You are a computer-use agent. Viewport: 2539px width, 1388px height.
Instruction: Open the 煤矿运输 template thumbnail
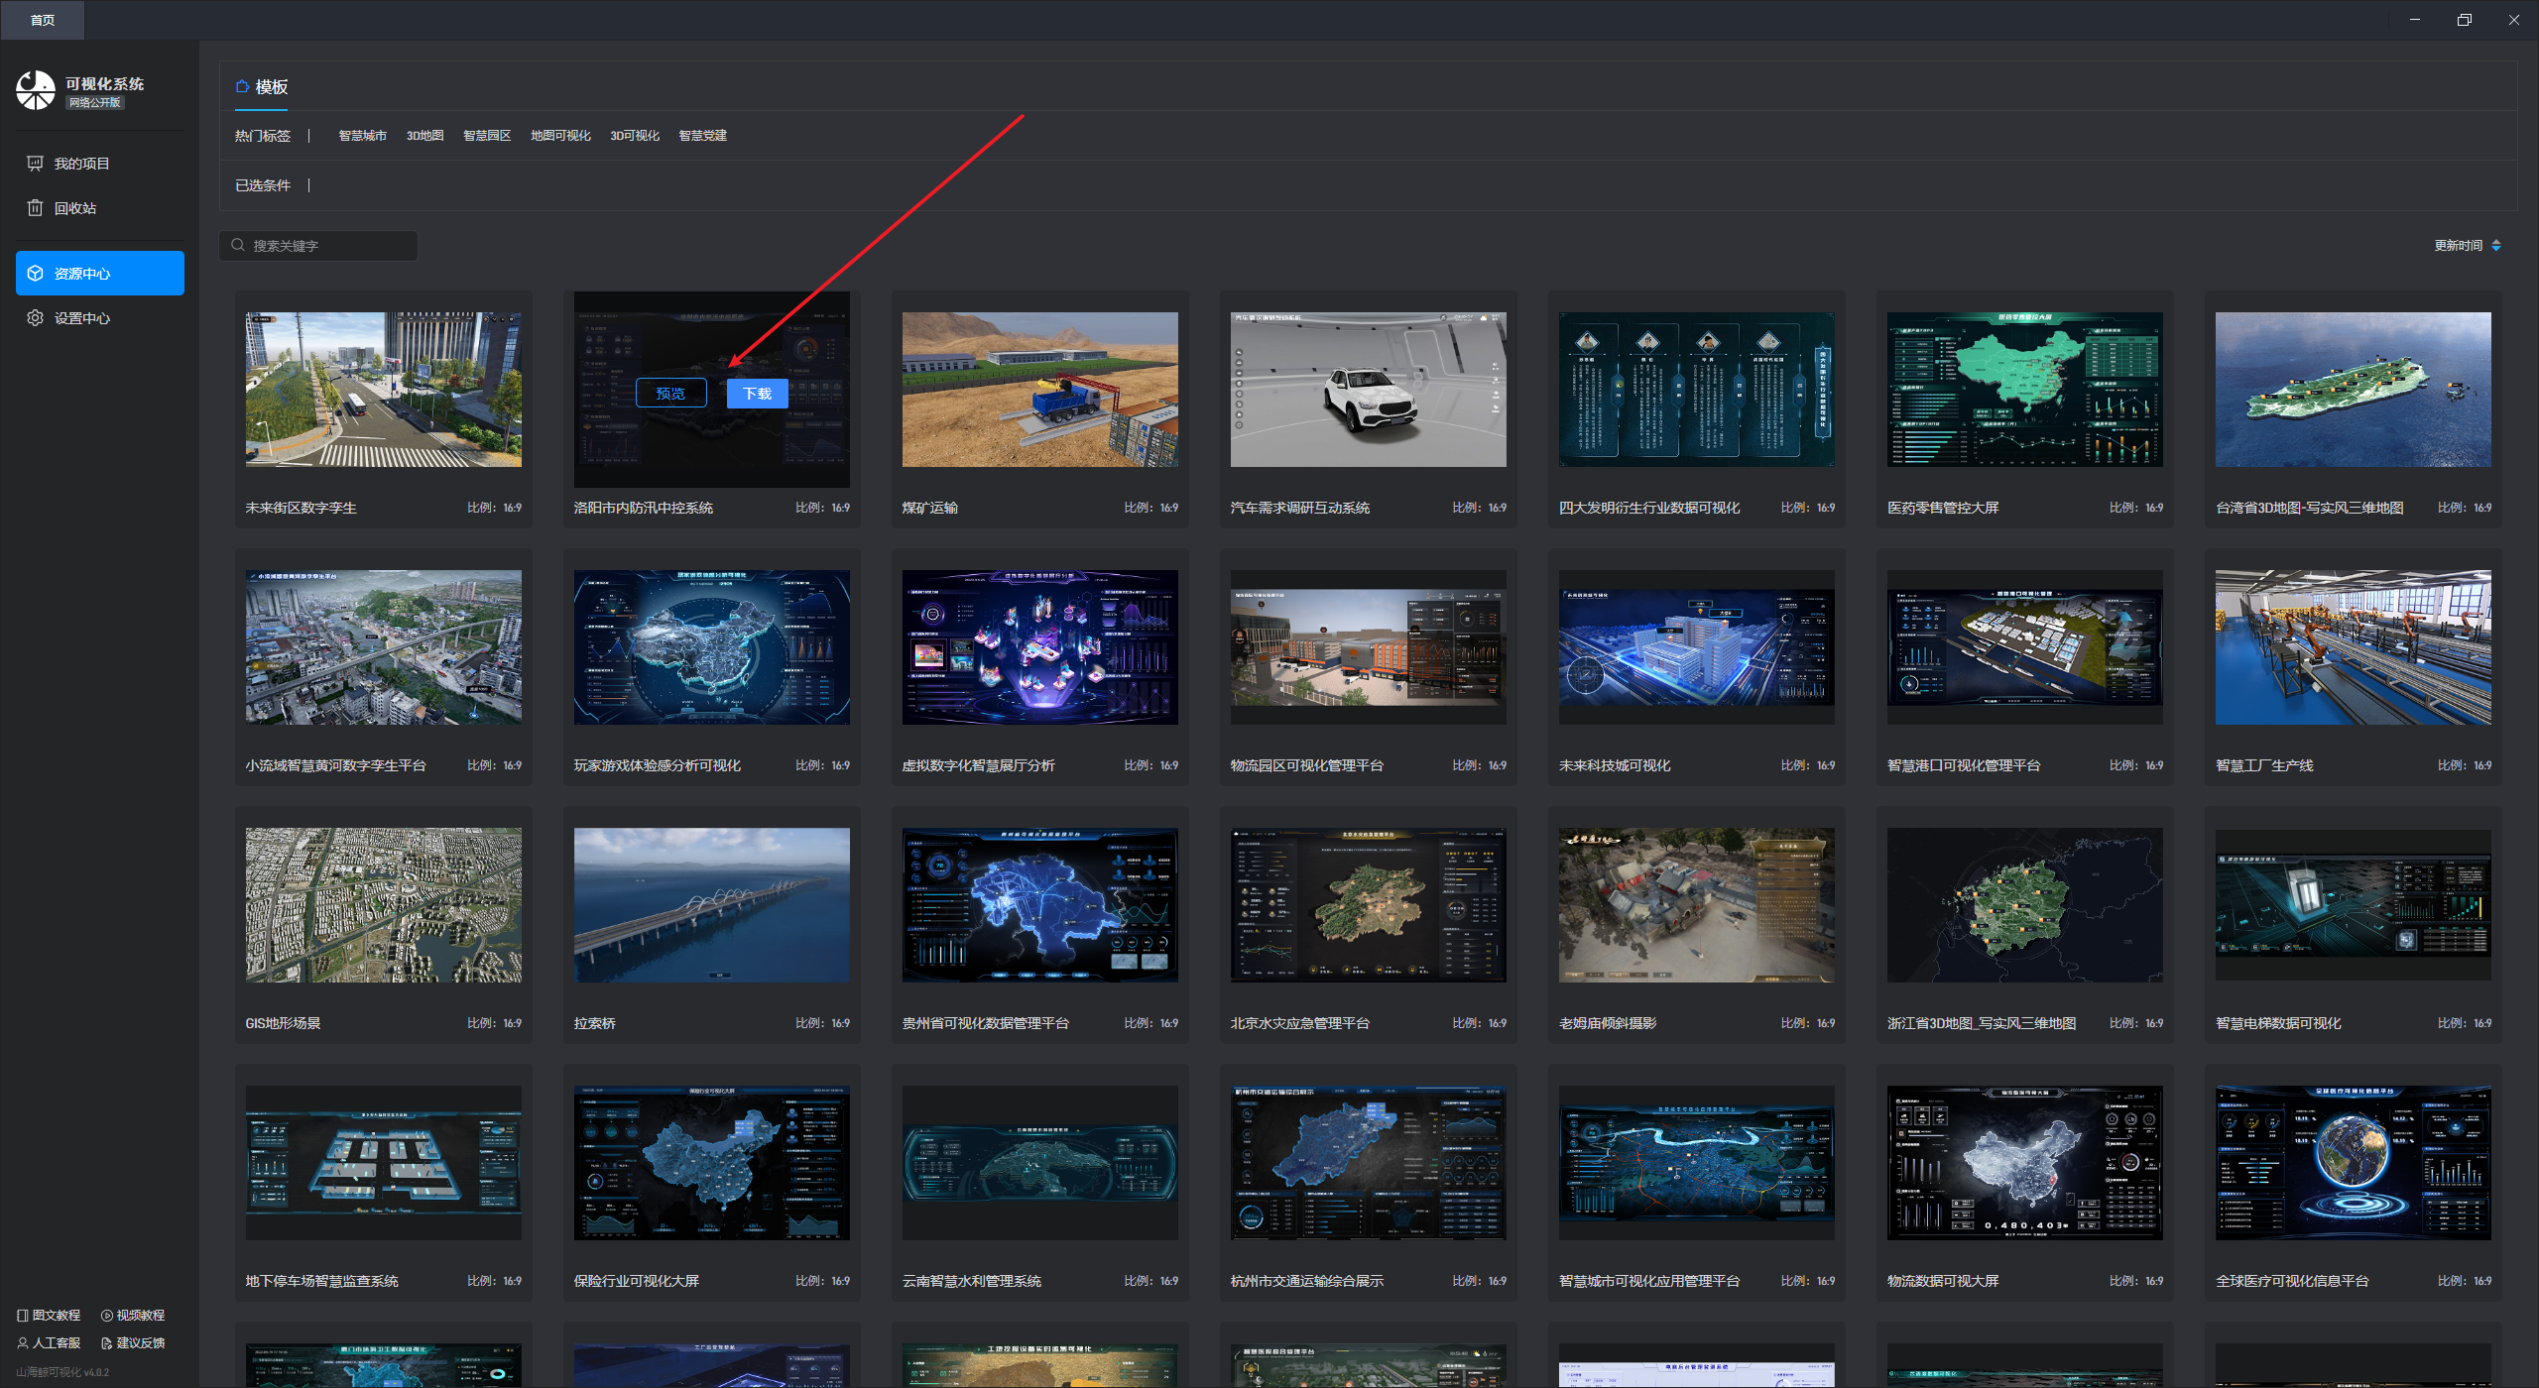pos(1039,390)
